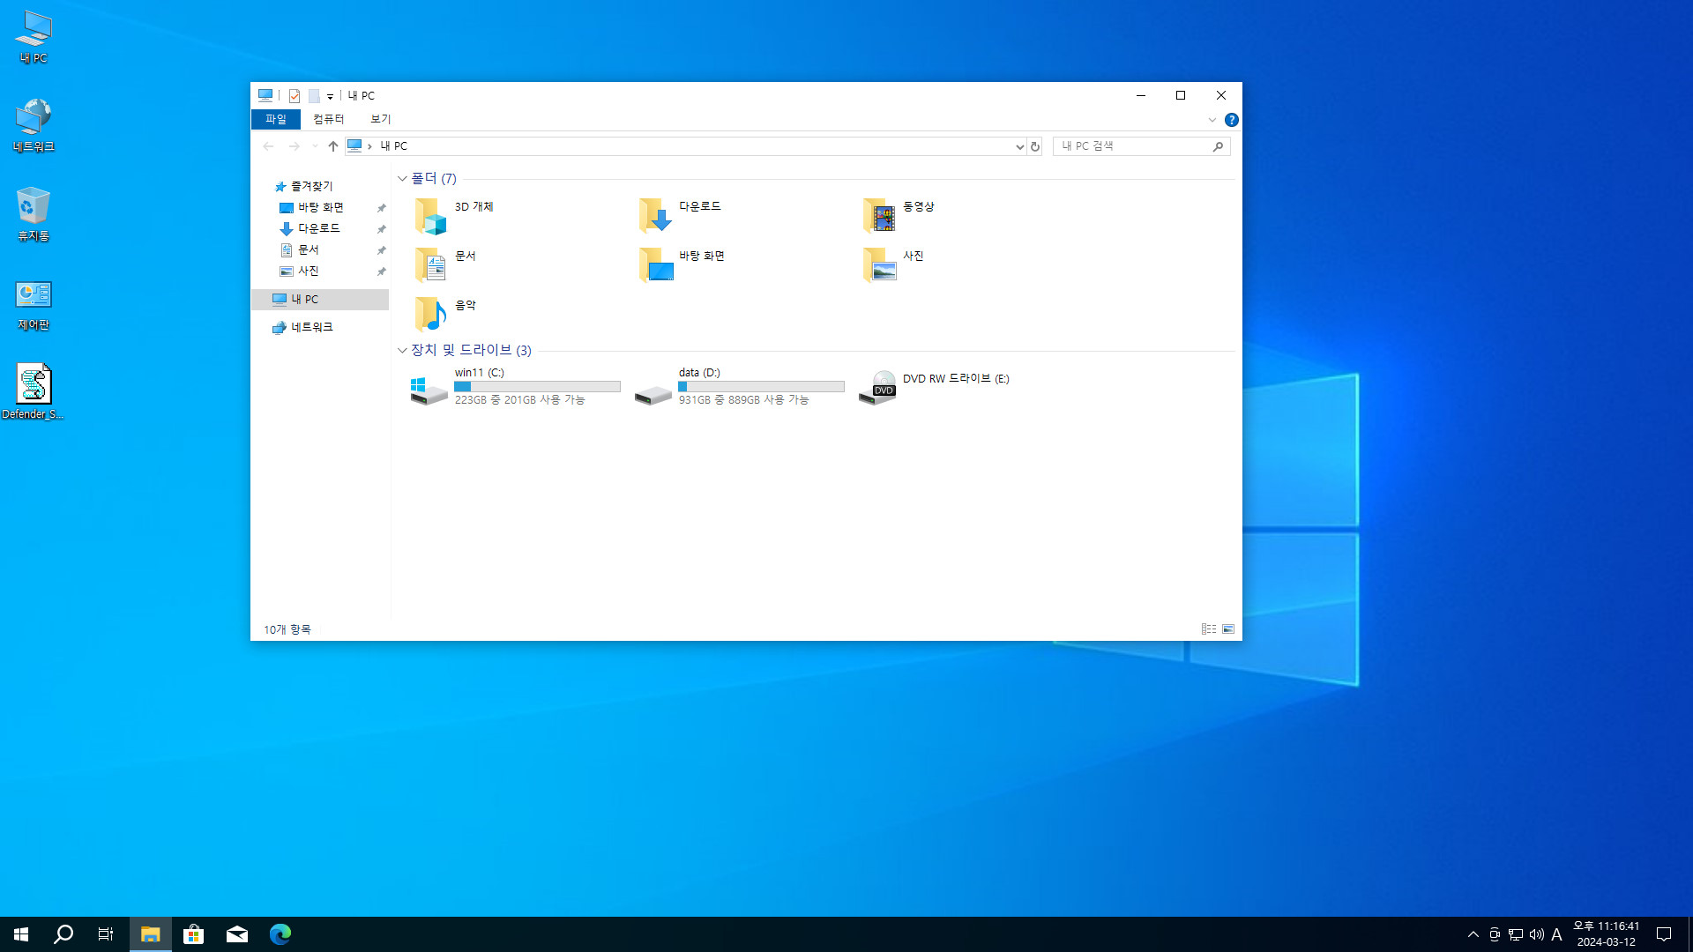Collapse the 폴더 (7) group
The image size is (1693, 952).
click(x=402, y=179)
